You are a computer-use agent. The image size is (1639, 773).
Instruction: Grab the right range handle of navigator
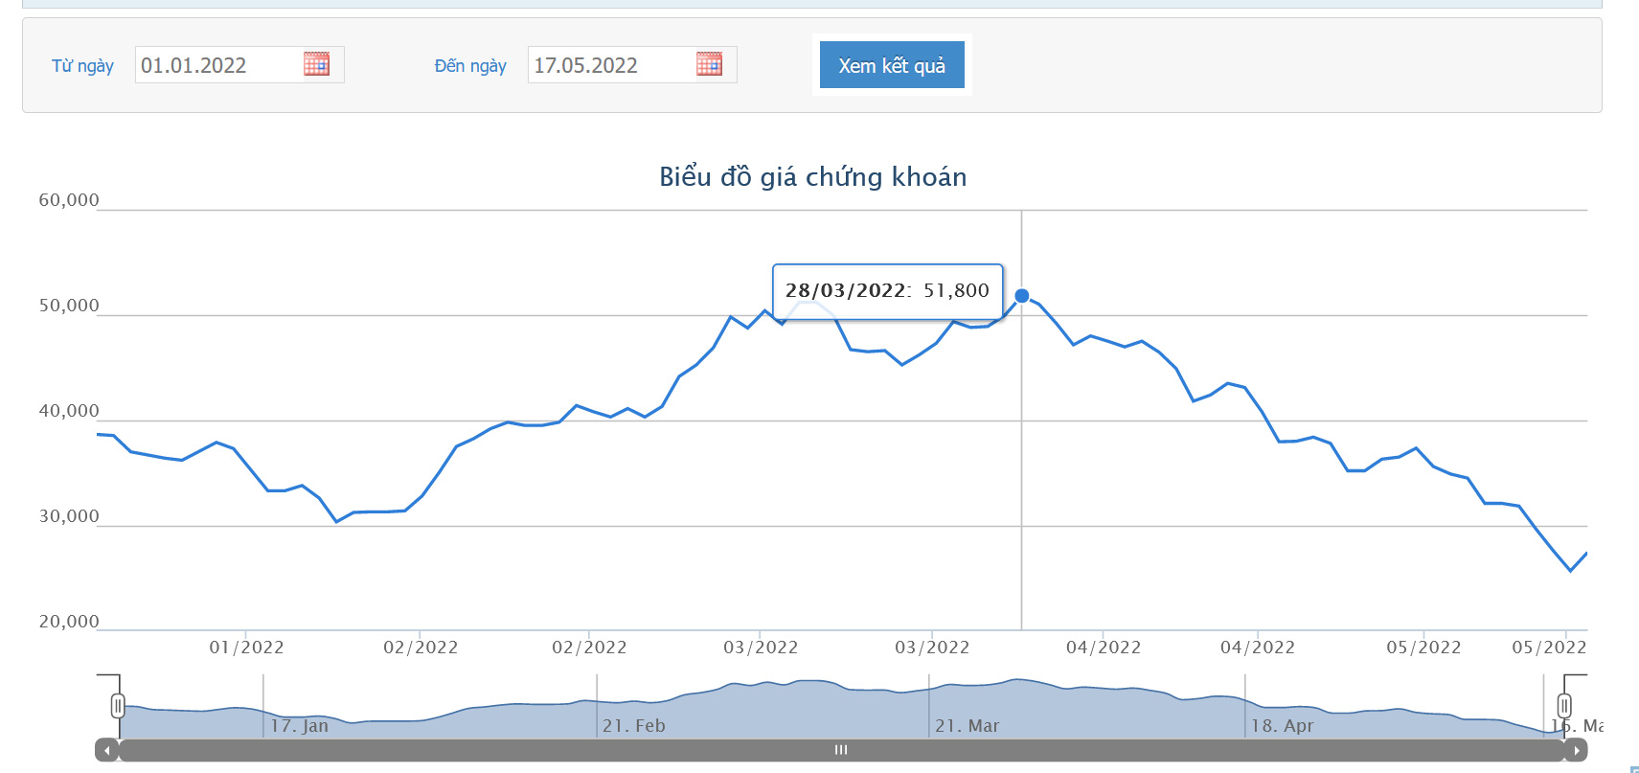coord(1564,707)
